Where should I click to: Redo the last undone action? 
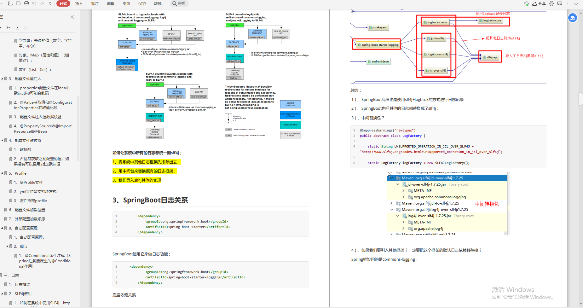[43, 3]
